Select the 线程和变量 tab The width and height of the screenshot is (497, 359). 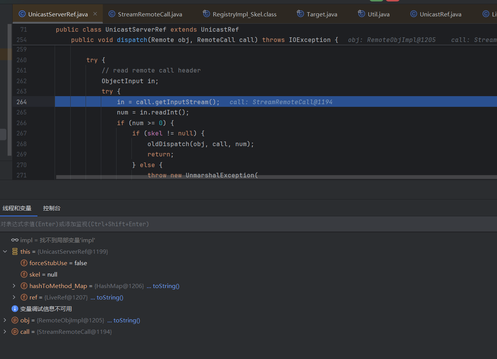17,208
